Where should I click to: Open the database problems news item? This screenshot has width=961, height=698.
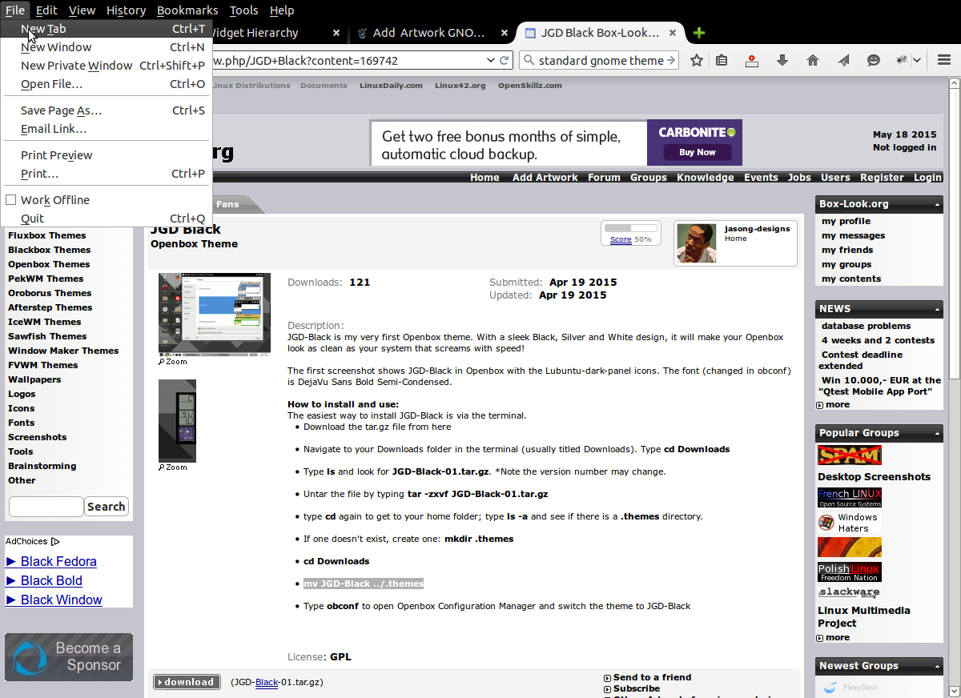866,326
